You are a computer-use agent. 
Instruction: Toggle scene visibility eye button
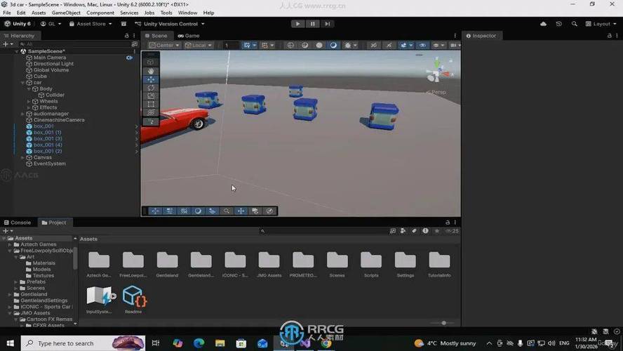point(422,46)
